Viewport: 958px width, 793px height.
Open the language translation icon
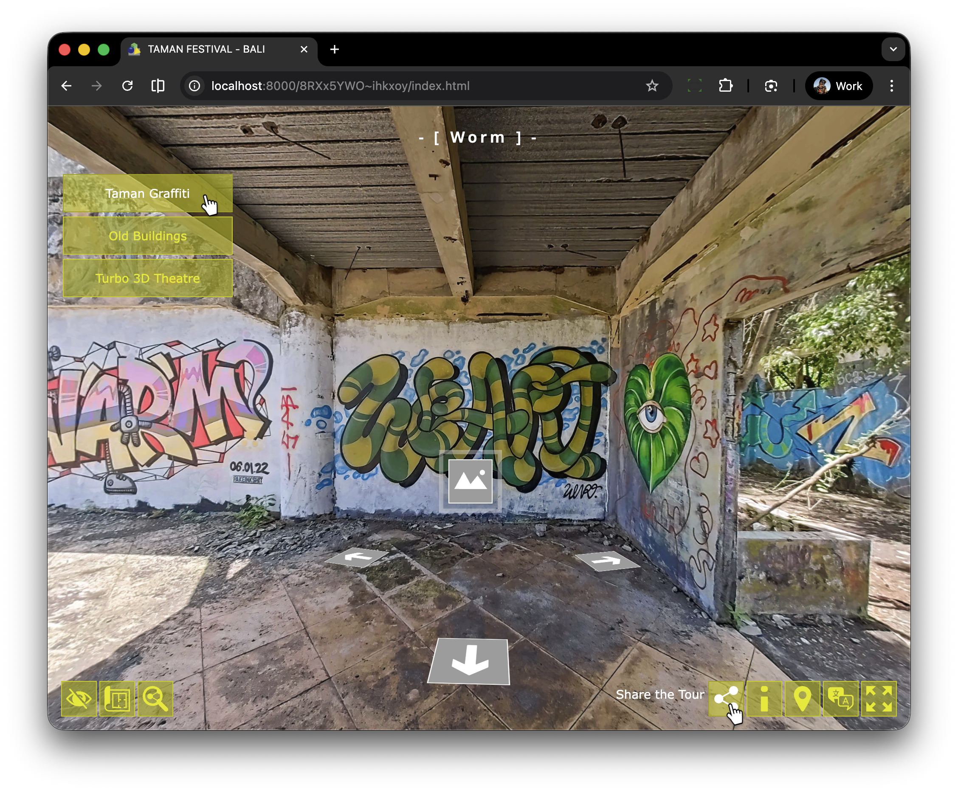(840, 699)
